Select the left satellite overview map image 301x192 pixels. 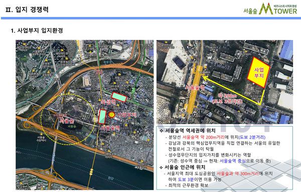click(x=85, y=115)
